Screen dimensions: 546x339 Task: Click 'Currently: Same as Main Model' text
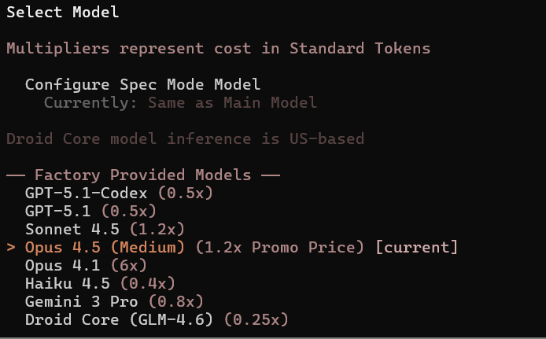[x=180, y=102]
